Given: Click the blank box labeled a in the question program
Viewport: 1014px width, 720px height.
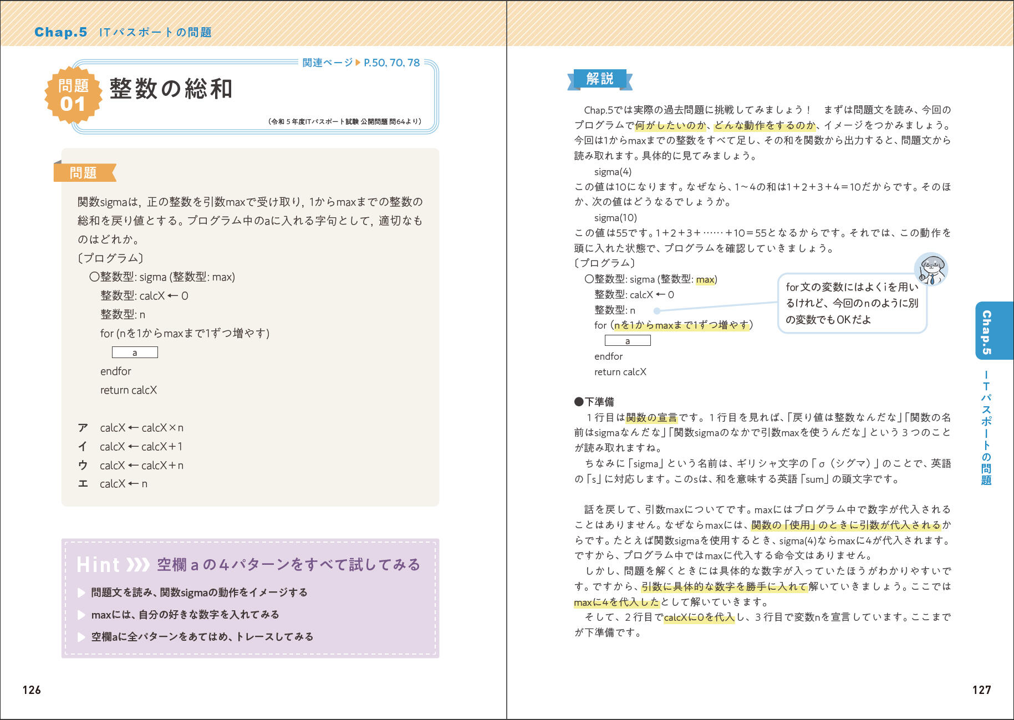Looking at the screenshot, I should pyautogui.click(x=135, y=353).
